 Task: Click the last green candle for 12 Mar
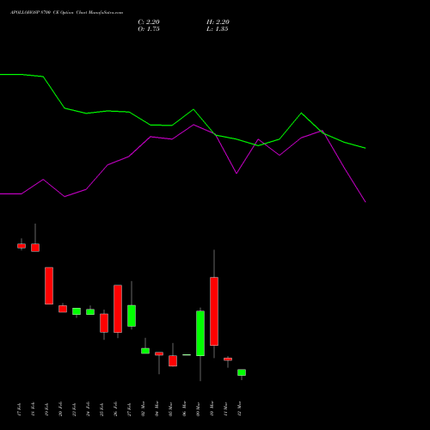(242, 372)
